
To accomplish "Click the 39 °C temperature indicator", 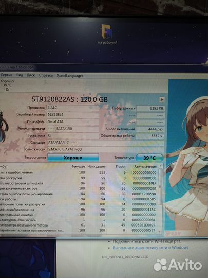I will (x=149, y=158).
